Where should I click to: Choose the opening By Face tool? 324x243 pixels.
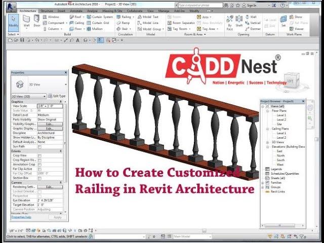(229, 23)
